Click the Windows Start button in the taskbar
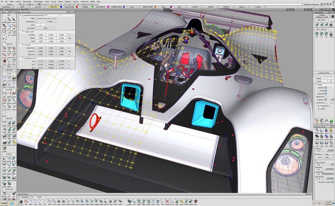 (x=3, y=203)
